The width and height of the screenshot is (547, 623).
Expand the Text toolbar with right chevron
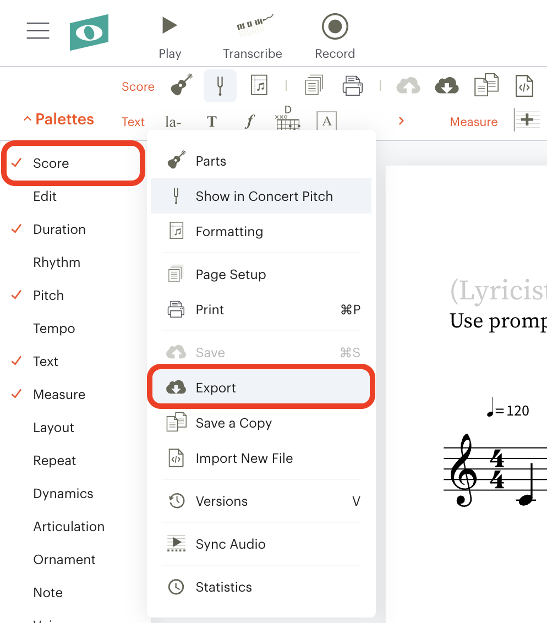401,121
